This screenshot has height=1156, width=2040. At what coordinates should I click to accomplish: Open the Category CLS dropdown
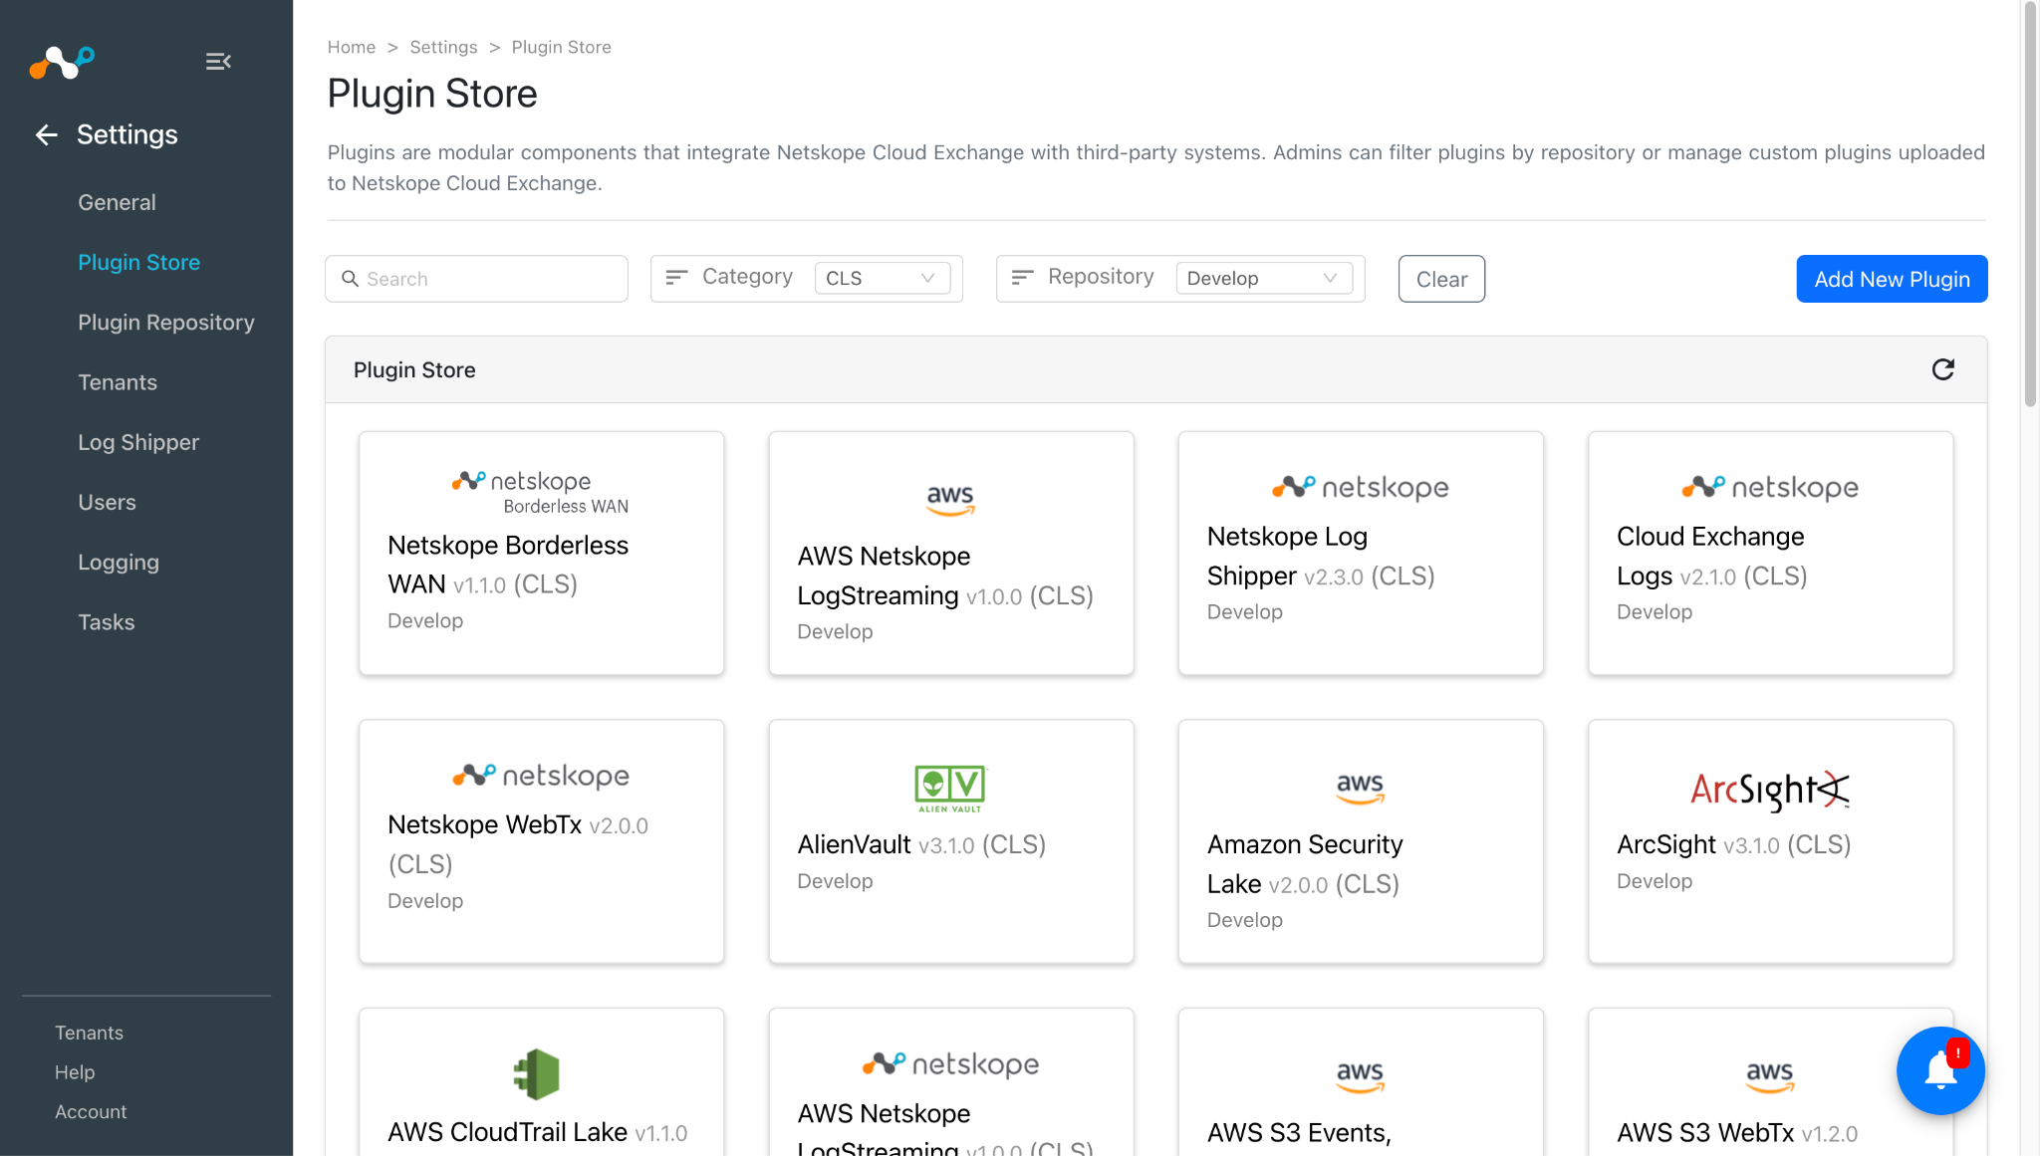point(882,278)
